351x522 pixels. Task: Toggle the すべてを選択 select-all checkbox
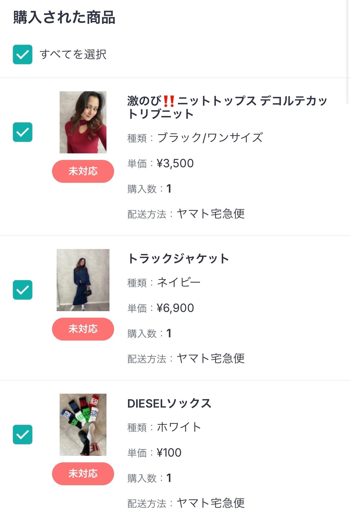23,54
